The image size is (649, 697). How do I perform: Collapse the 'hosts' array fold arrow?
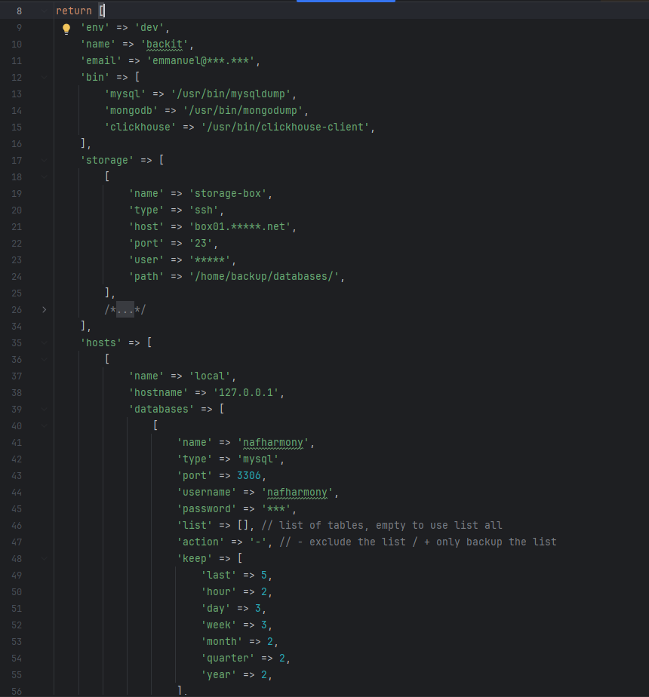(45, 342)
